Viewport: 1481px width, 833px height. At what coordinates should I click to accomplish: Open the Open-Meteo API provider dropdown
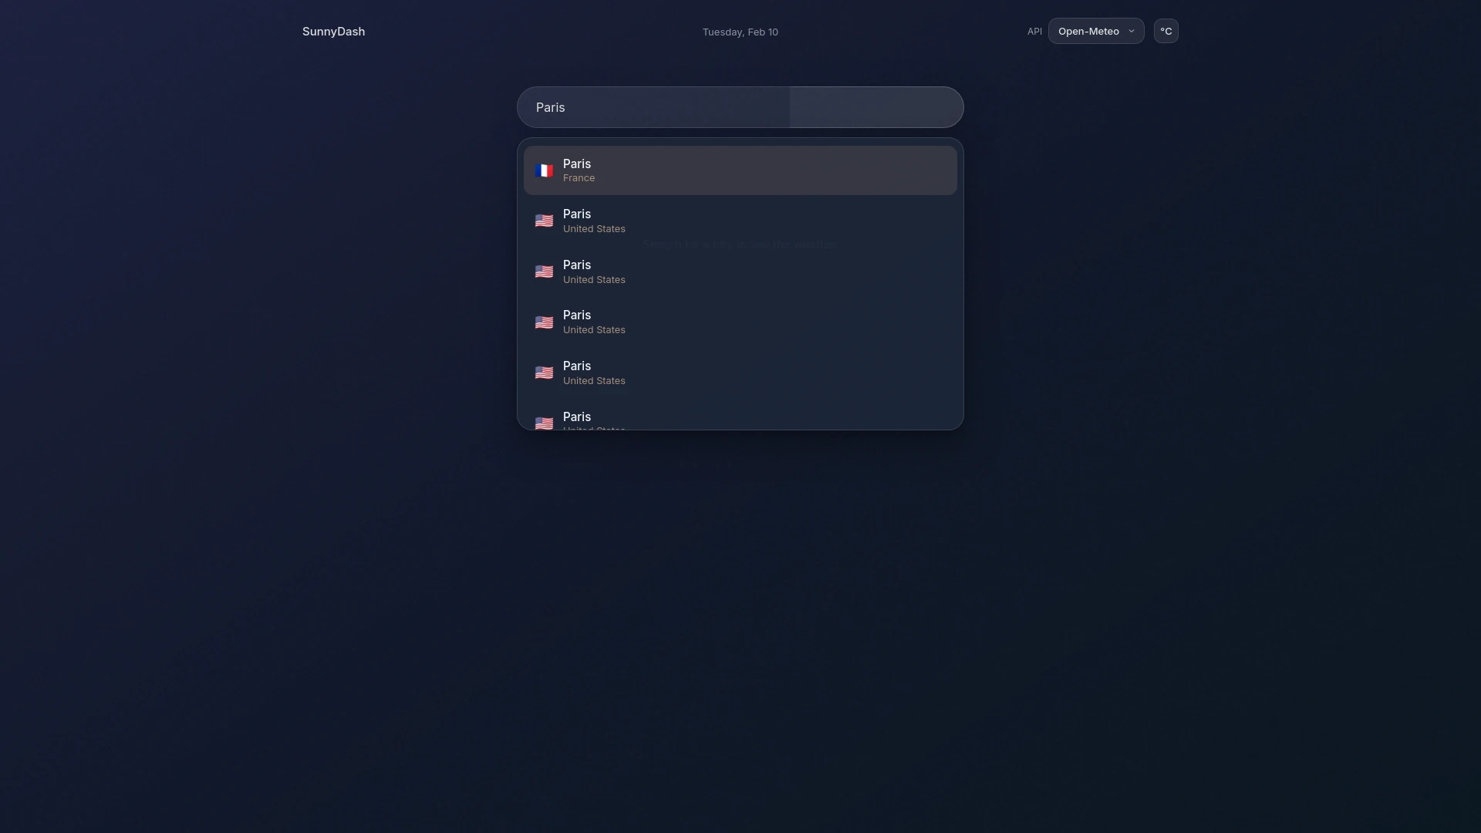1088,32
